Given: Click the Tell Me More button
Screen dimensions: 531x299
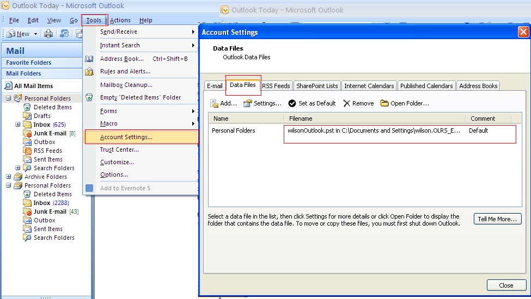Looking at the screenshot, I should point(497,219).
